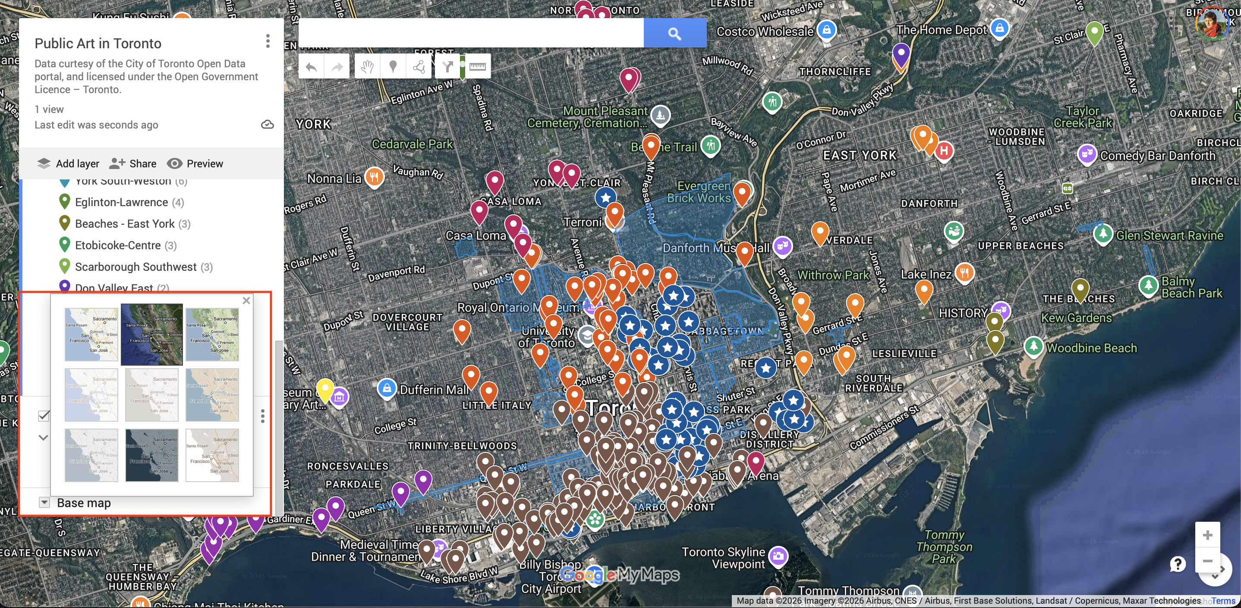Select the Beaches - East York list item
The image size is (1241, 608).
[x=125, y=224]
